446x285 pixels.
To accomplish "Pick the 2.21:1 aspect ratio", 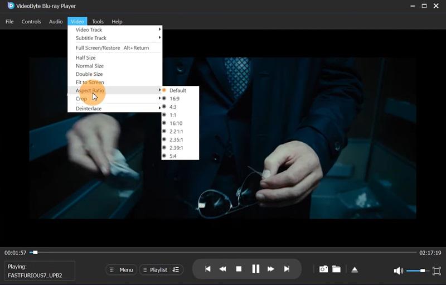I will click(180, 132).
